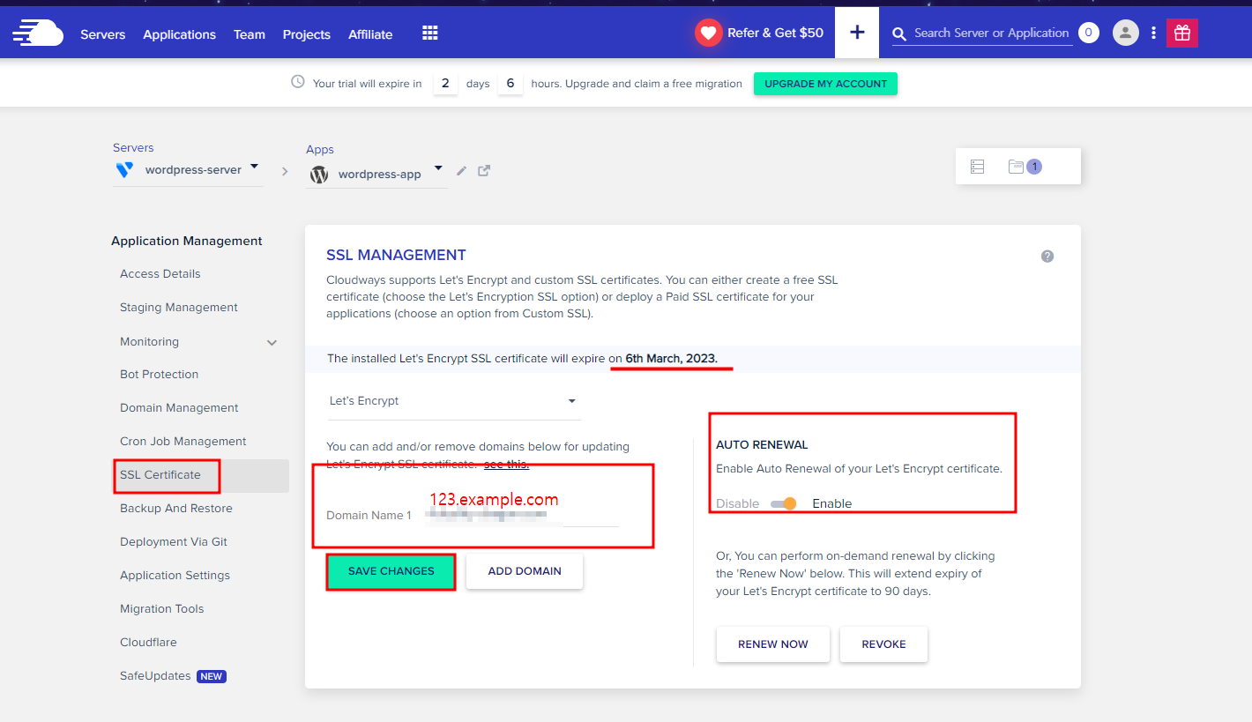Image resolution: width=1252 pixels, height=722 pixels.
Task: Open the Projects menu
Action: (x=307, y=34)
